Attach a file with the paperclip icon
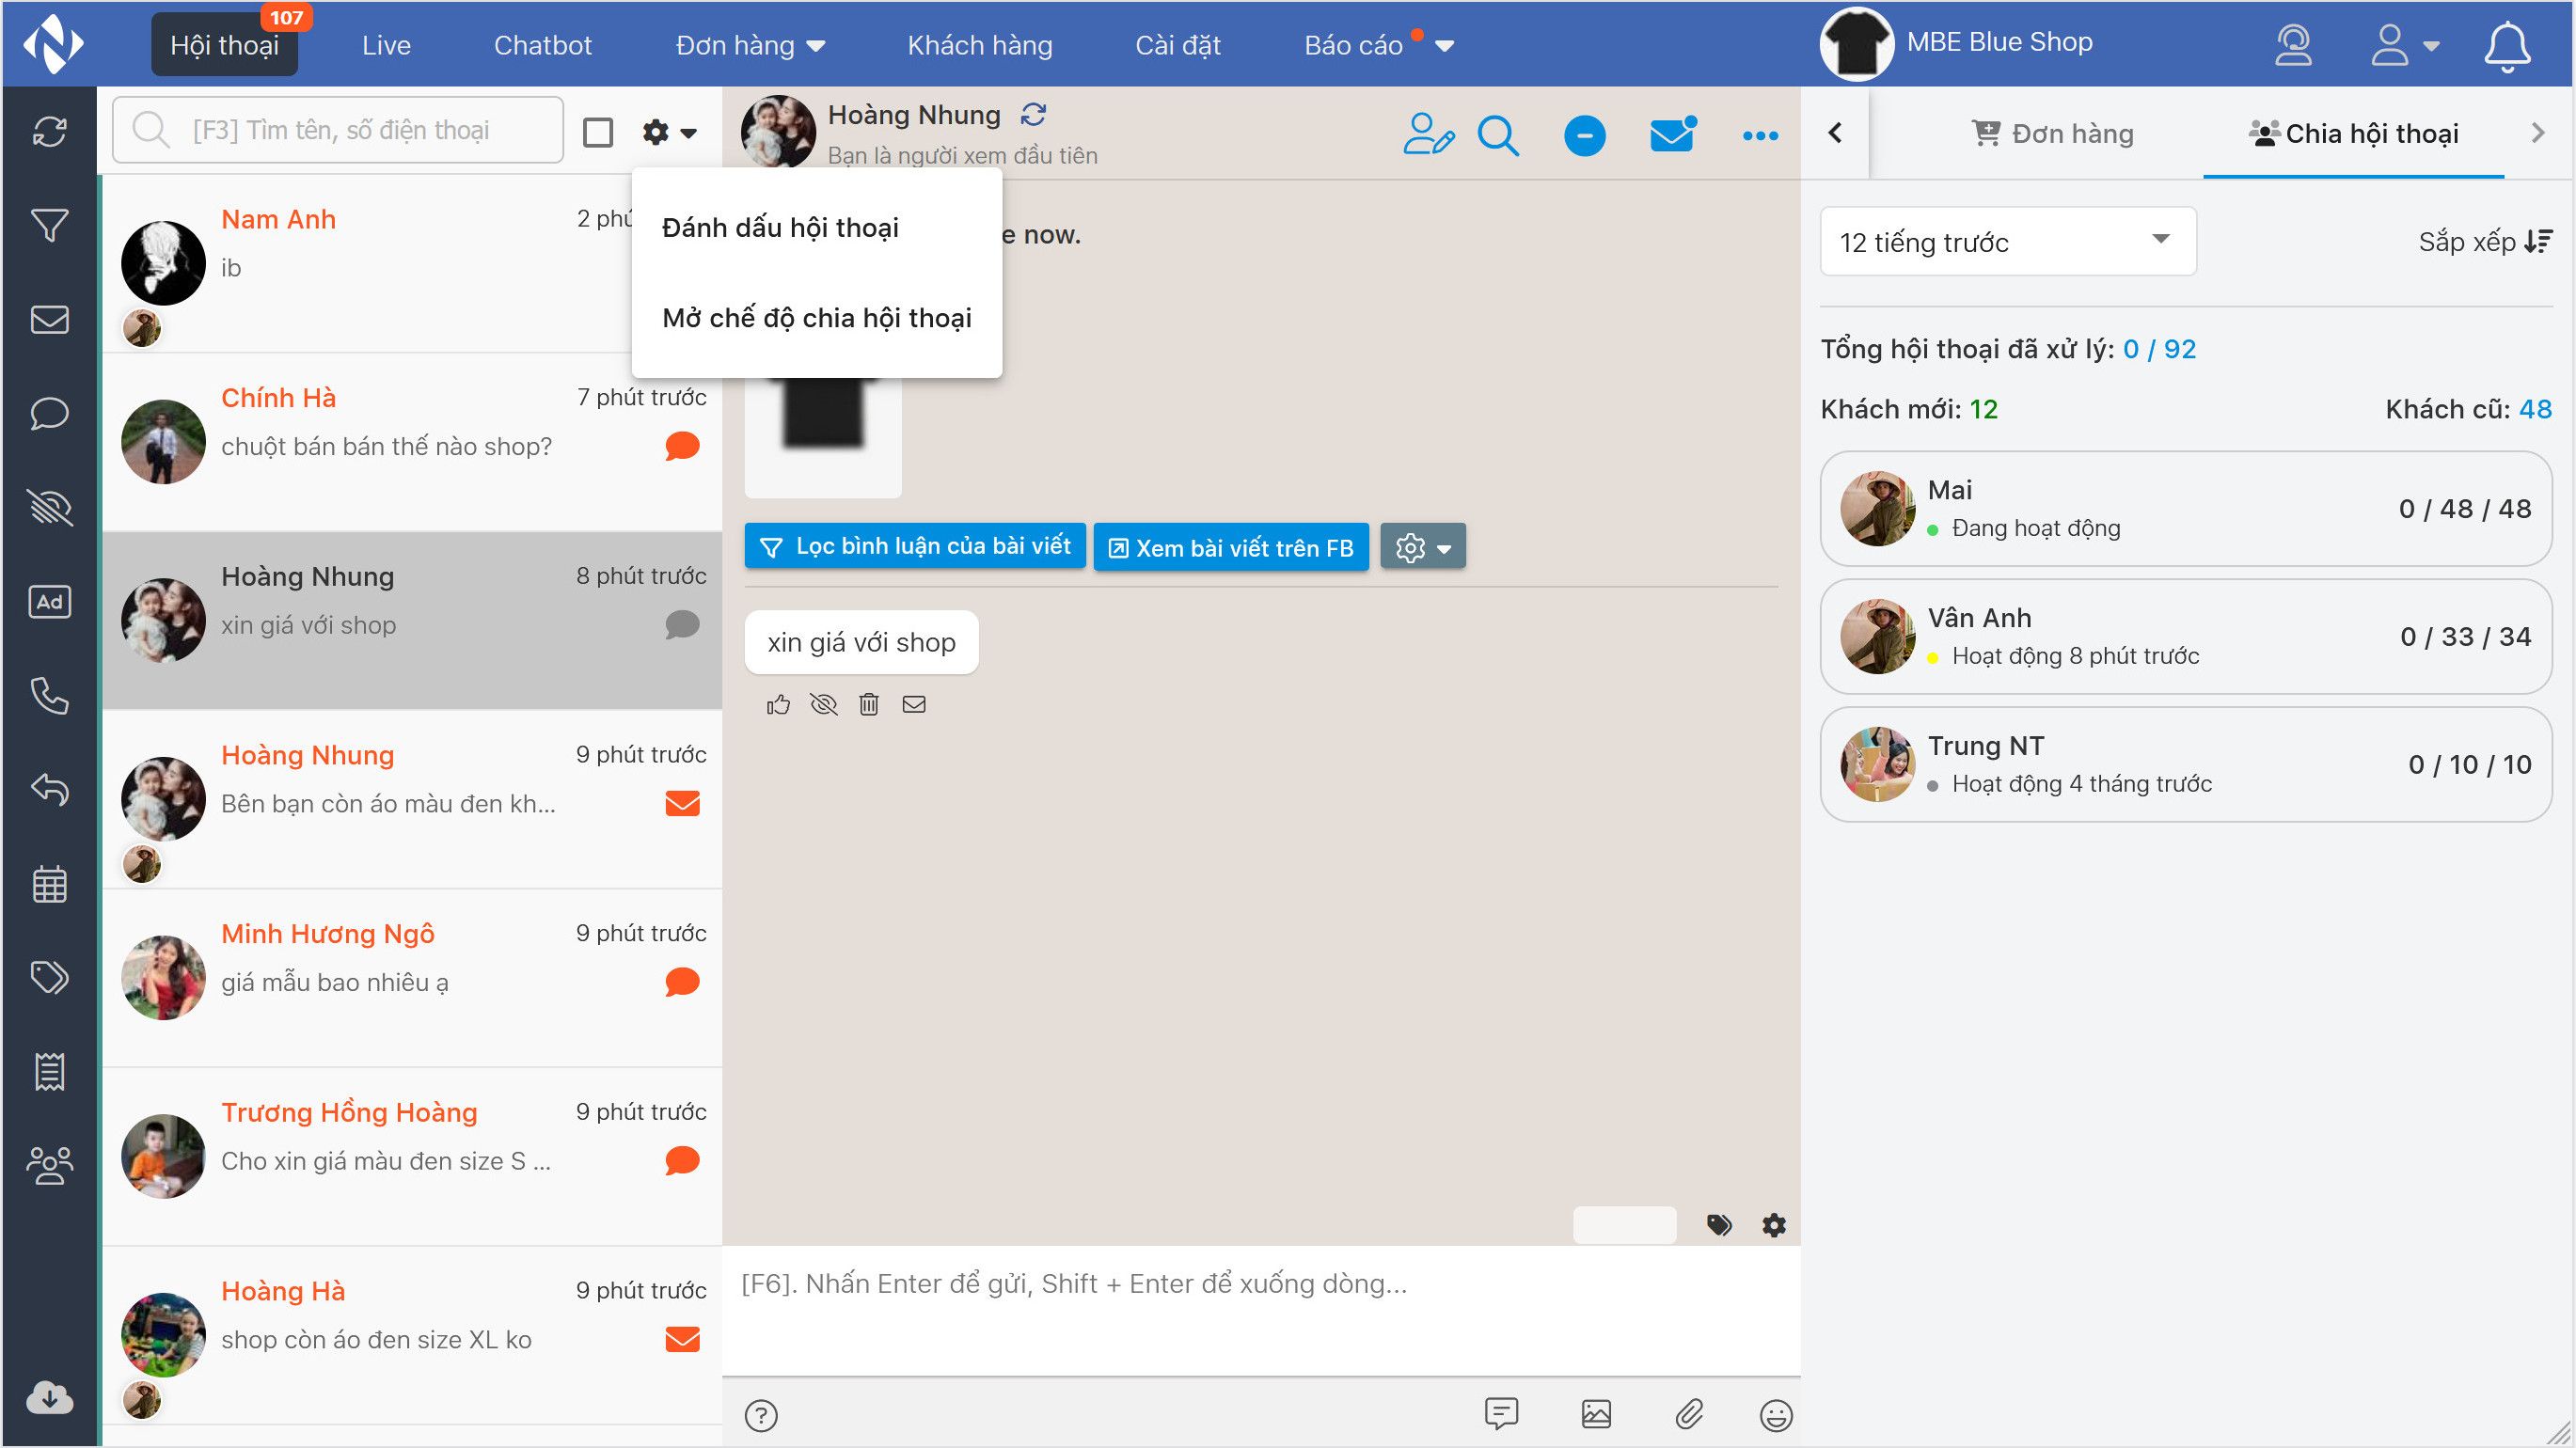Screen dimensions: 2576x1448 coord(1689,1413)
